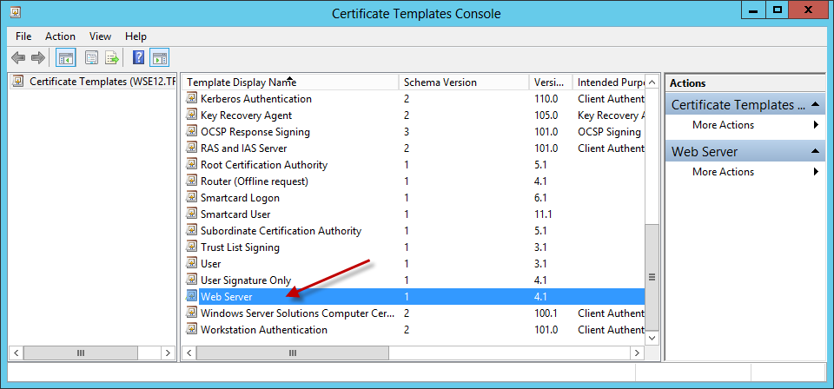Viewport: 834px width, 389px height.
Task: Click the Back arrow in toolbar
Action: (x=18, y=58)
